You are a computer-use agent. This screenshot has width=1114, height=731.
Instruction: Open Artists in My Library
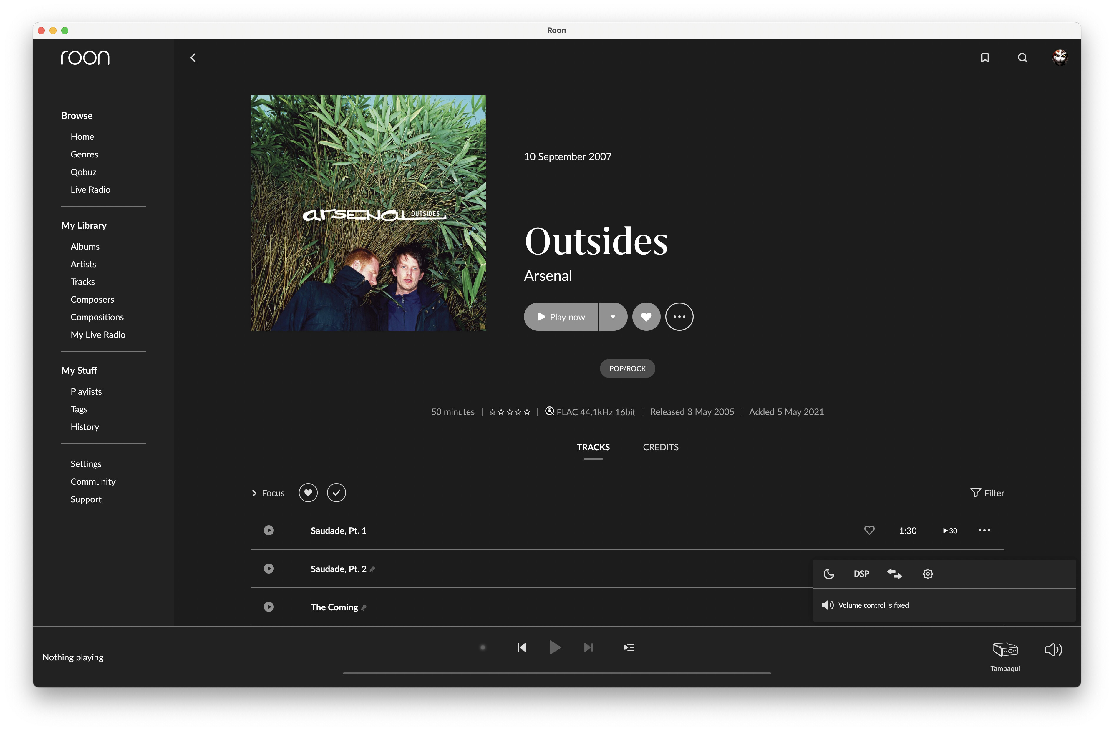(83, 264)
